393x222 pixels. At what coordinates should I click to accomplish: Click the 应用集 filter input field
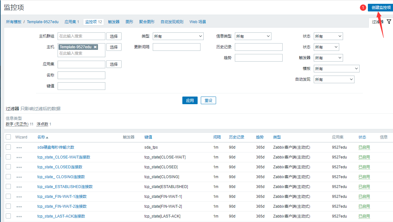[x=81, y=64]
